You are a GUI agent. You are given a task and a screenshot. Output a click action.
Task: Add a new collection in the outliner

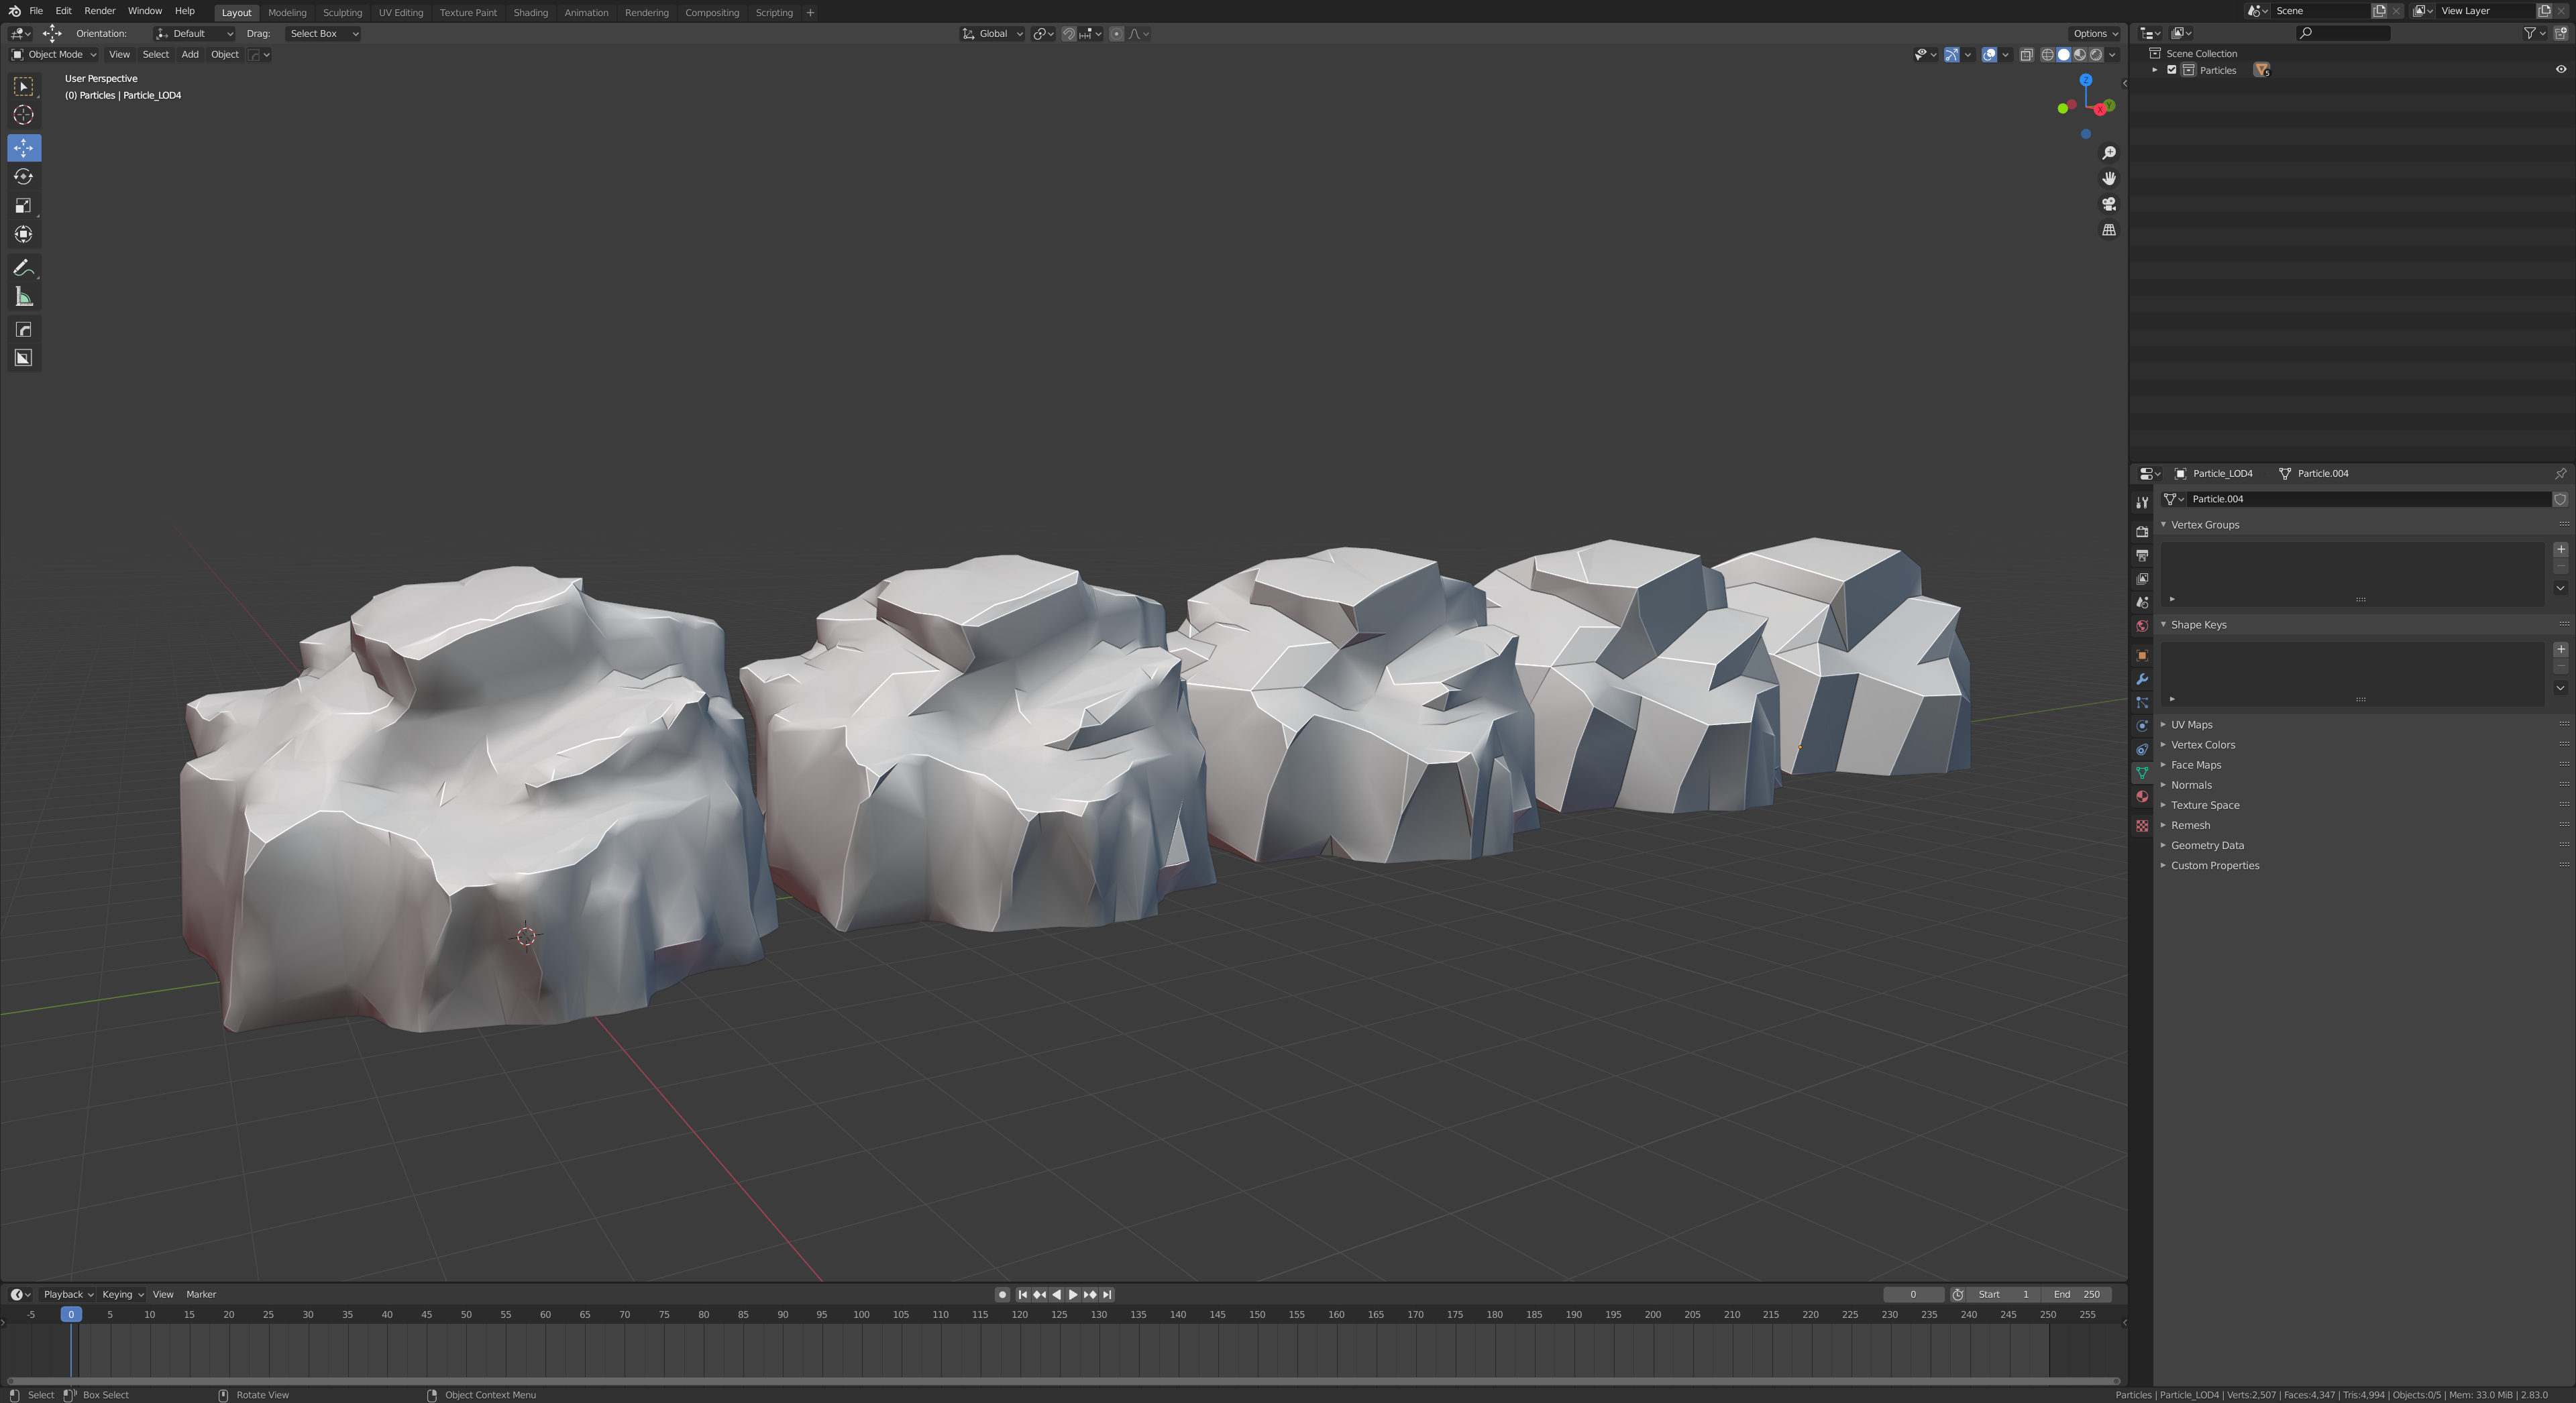tap(2562, 33)
